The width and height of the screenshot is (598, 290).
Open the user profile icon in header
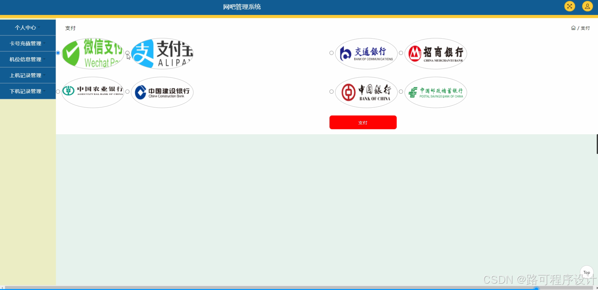click(587, 6)
